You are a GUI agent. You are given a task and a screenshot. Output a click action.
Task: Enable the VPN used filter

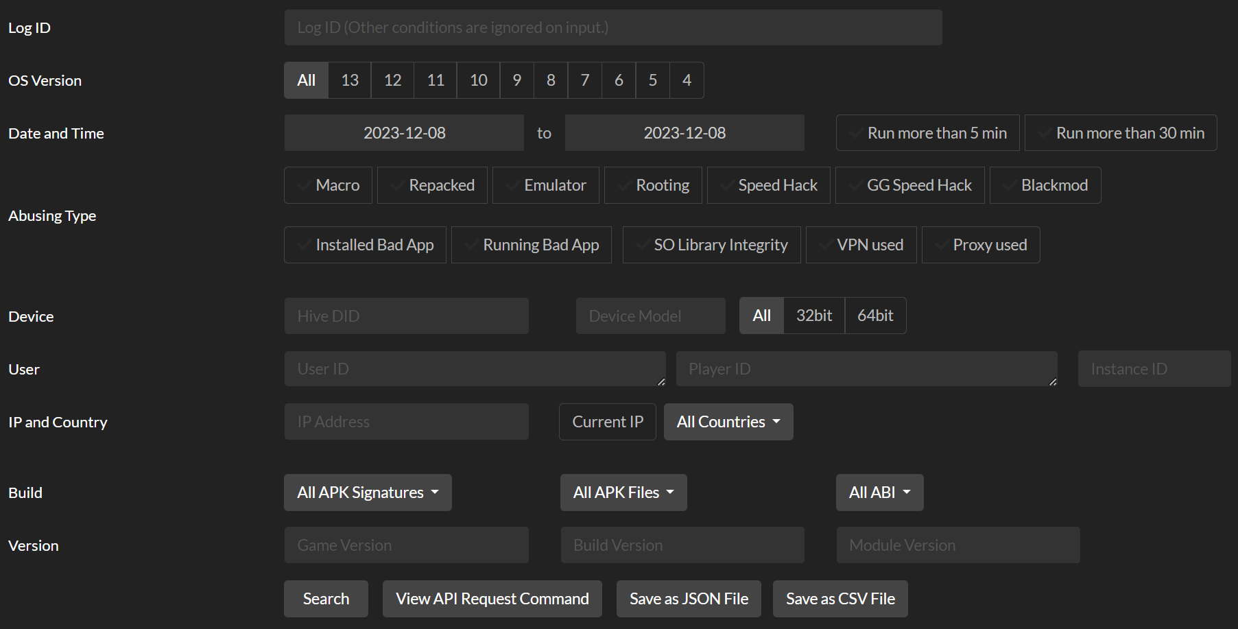pos(861,245)
